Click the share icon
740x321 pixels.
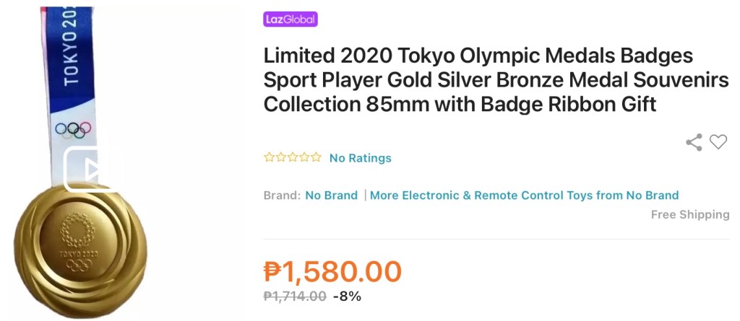(x=694, y=142)
